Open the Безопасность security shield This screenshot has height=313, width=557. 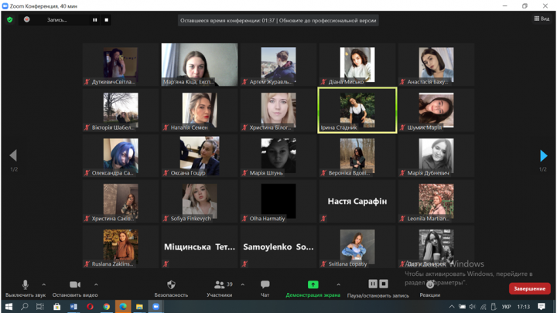pyautogui.click(x=171, y=285)
